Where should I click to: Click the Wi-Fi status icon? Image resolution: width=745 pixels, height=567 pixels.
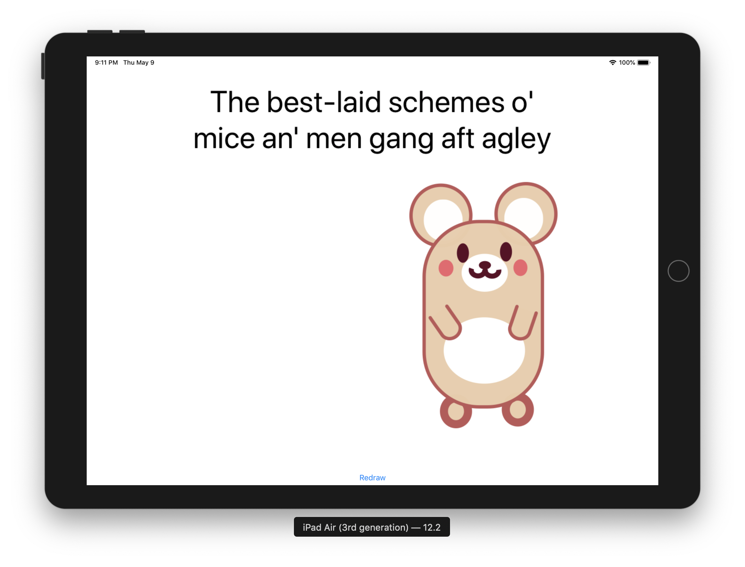[612, 62]
